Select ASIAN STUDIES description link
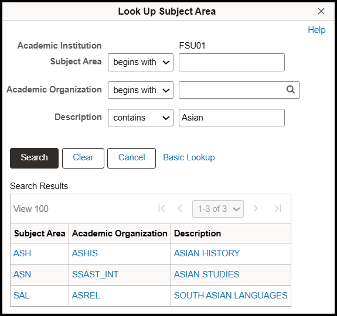 [206, 274]
